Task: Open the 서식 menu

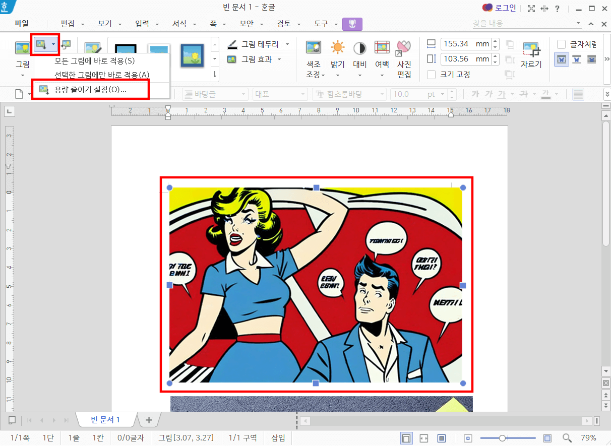Action: click(179, 24)
